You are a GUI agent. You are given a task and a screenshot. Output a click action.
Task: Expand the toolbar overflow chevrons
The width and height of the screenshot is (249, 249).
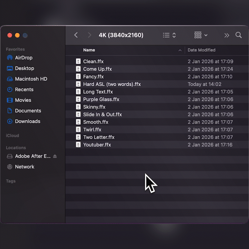[x=227, y=35]
